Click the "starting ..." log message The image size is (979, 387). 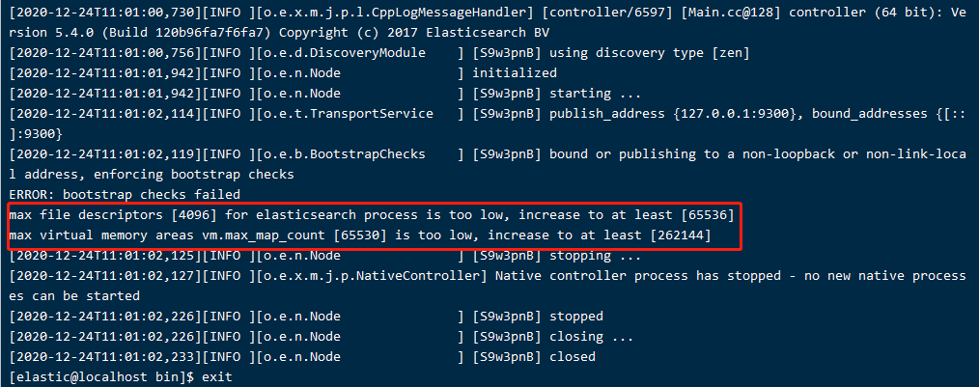tap(593, 94)
